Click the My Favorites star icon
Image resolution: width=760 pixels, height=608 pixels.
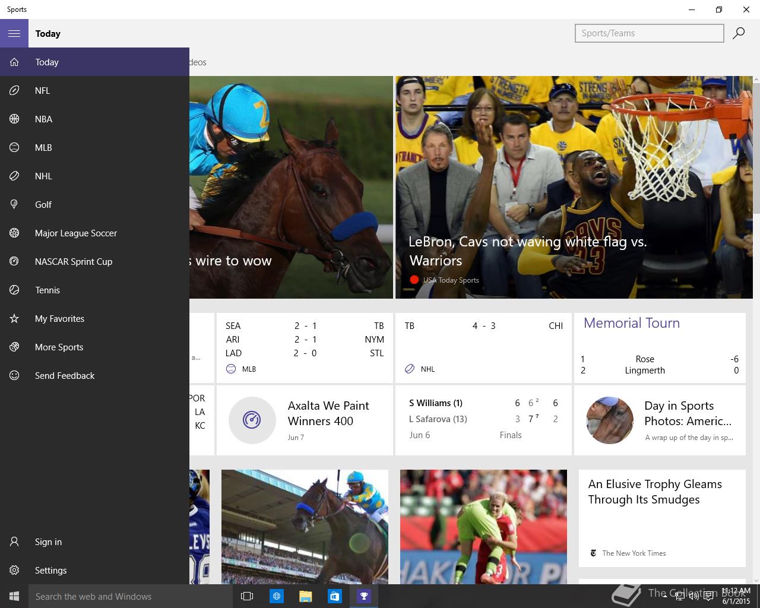click(x=14, y=318)
